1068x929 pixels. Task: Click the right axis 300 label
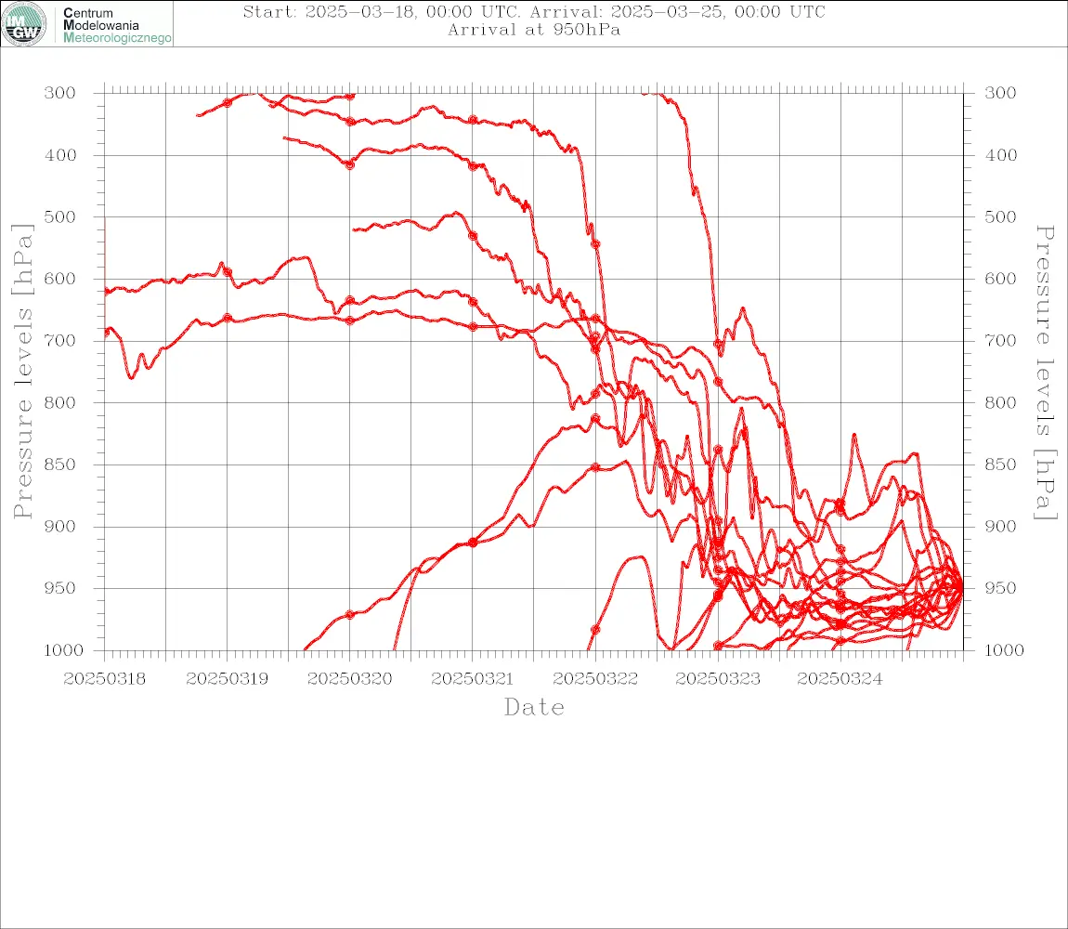click(1000, 93)
